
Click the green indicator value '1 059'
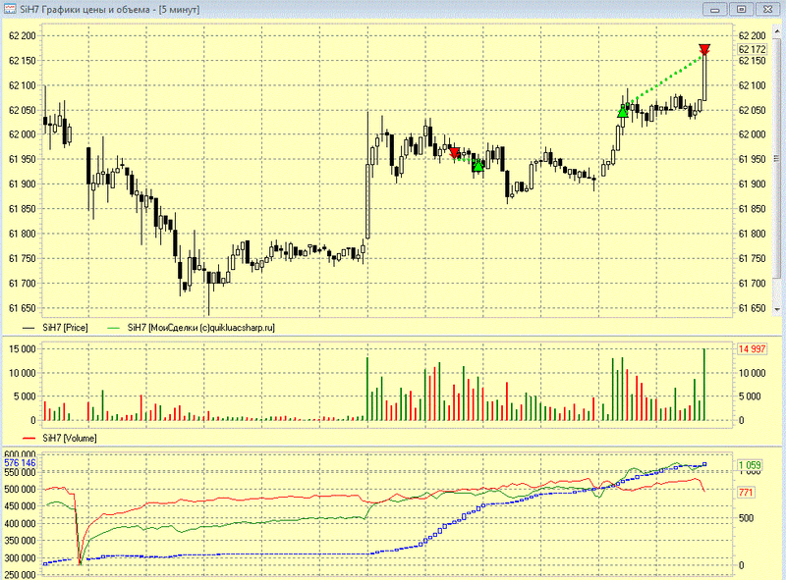click(750, 465)
